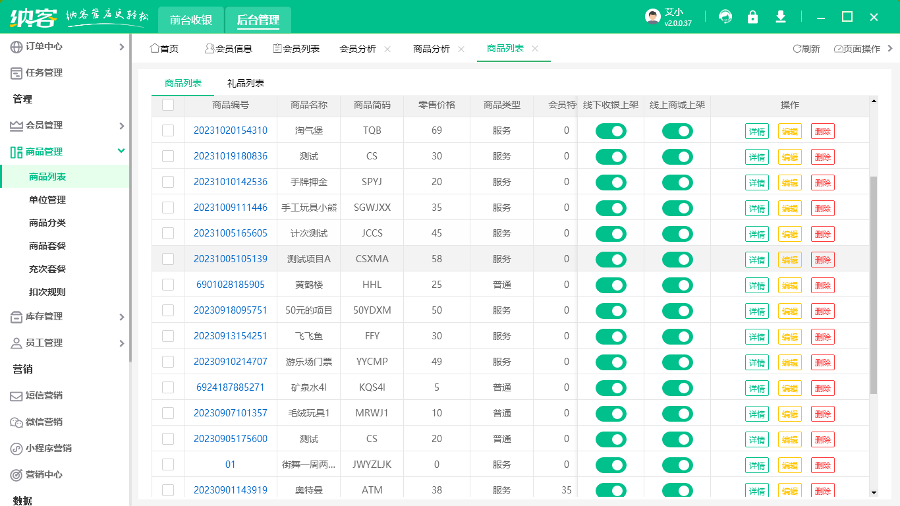This screenshot has width=900, height=506.
Task: Click the 员工管理 person icon
Action: click(16, 343)
